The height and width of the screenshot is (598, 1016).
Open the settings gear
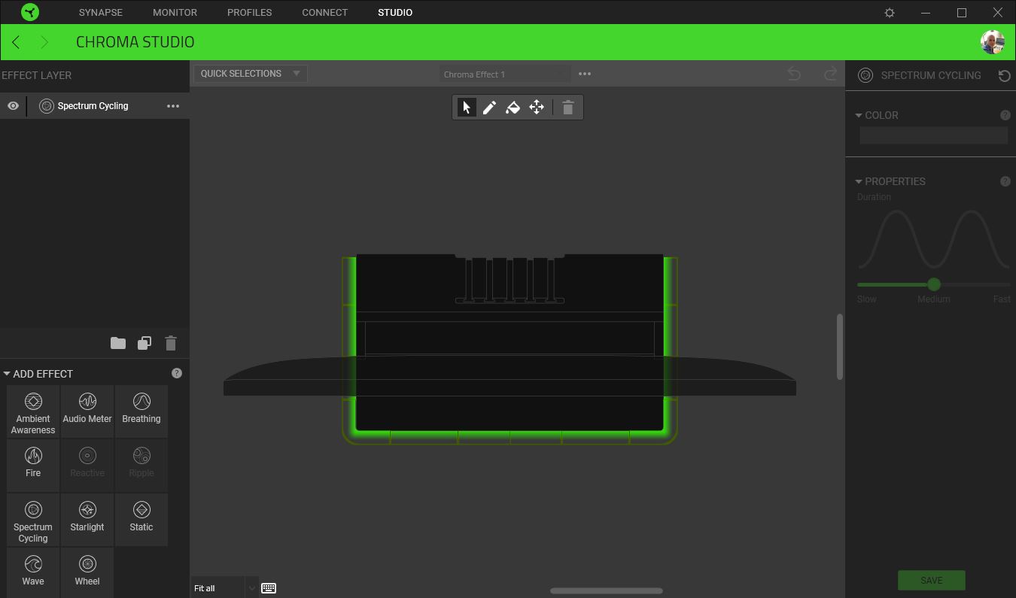coord(890,13)
